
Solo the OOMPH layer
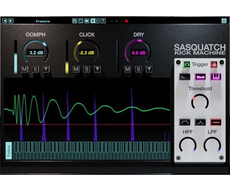35,69
